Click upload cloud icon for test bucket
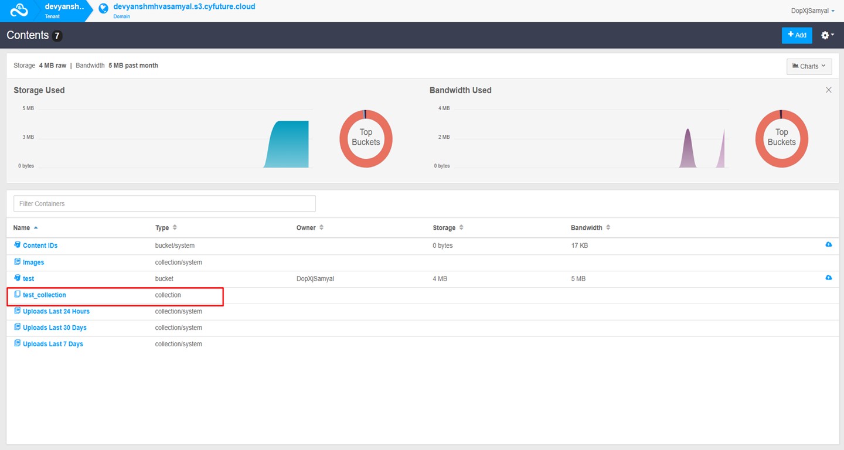844x450 pixels. click(x=828, y=277)
